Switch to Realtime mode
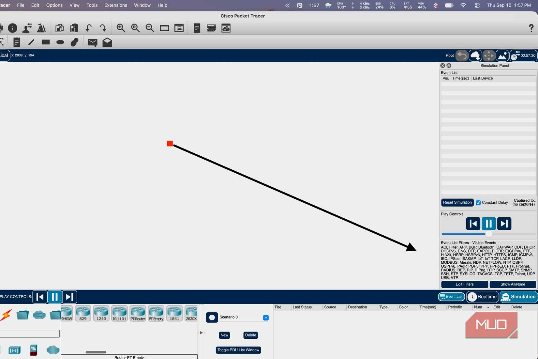This screenshot has height=359, width=538. point(483,297)
